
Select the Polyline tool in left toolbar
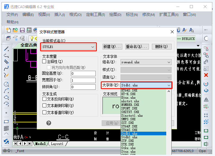[6, 55]
